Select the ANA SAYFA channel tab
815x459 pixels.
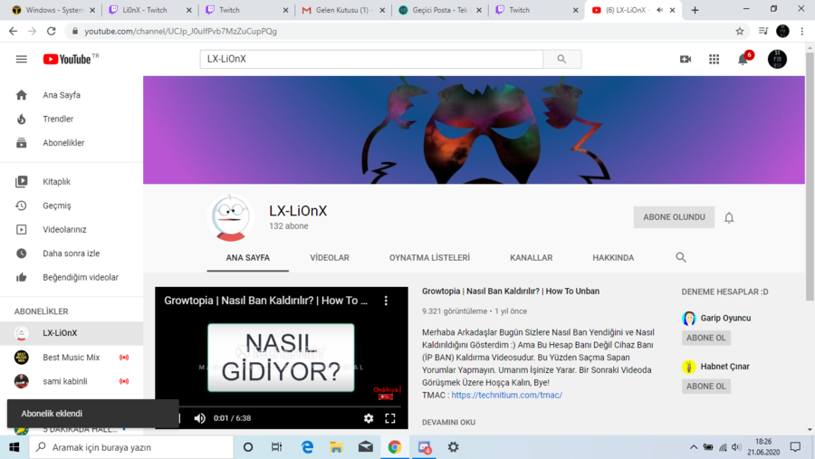pos(248,258)
